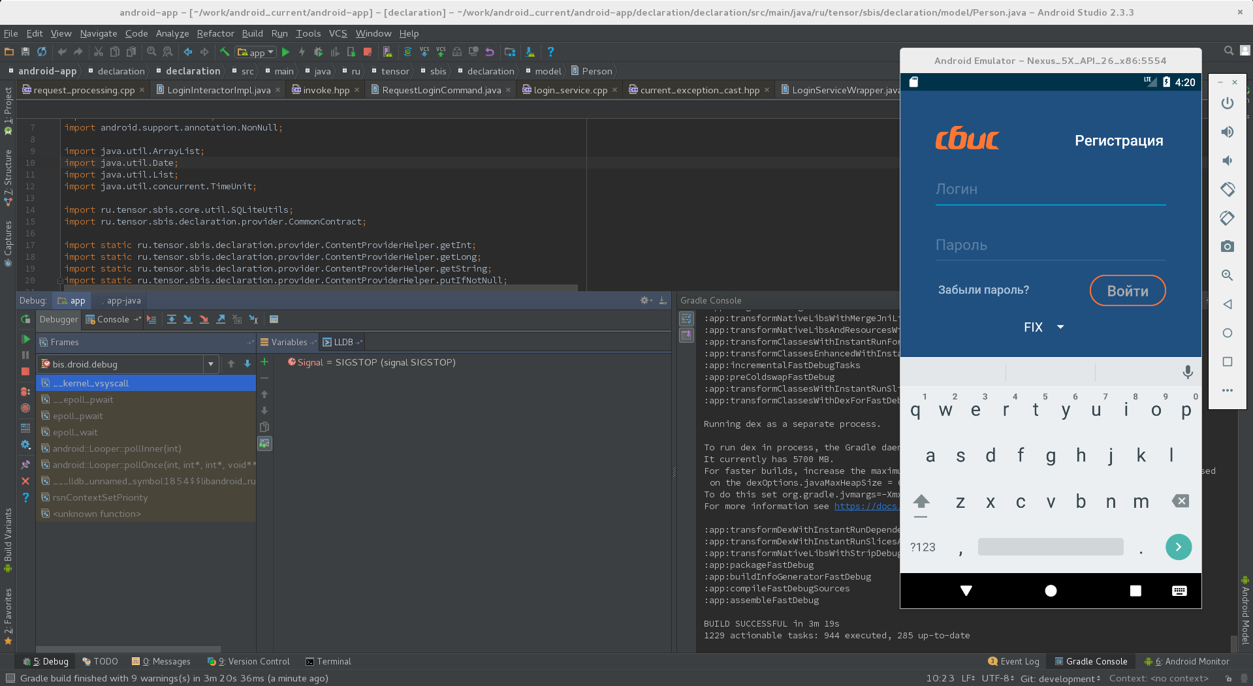Click the emulator volume up icon
Viewport: 1253px width, 686px height.
[1228, 132]
